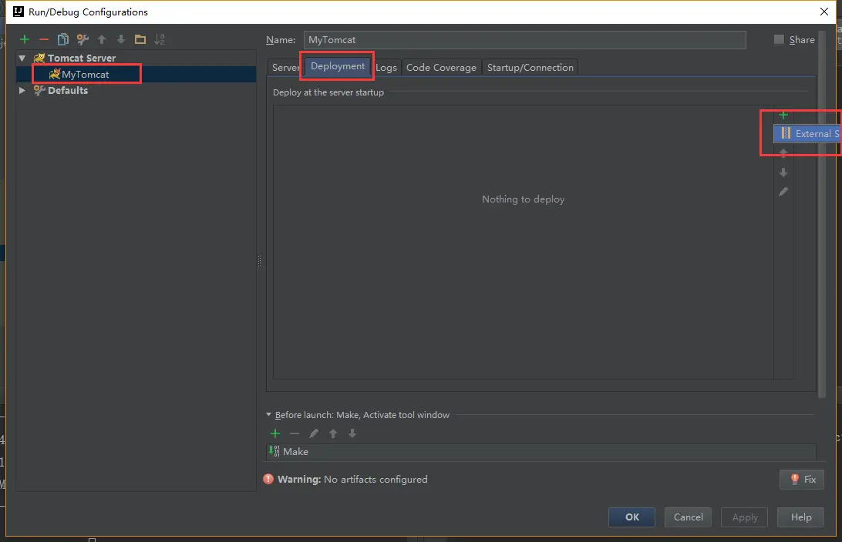
Task: Open Help for this dialog
Action: click(800, 517)
